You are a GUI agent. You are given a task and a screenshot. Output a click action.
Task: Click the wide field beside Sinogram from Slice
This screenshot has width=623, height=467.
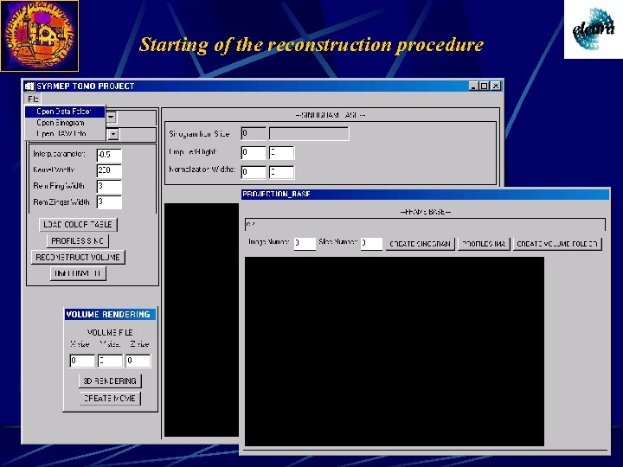(x=309, y=133)
